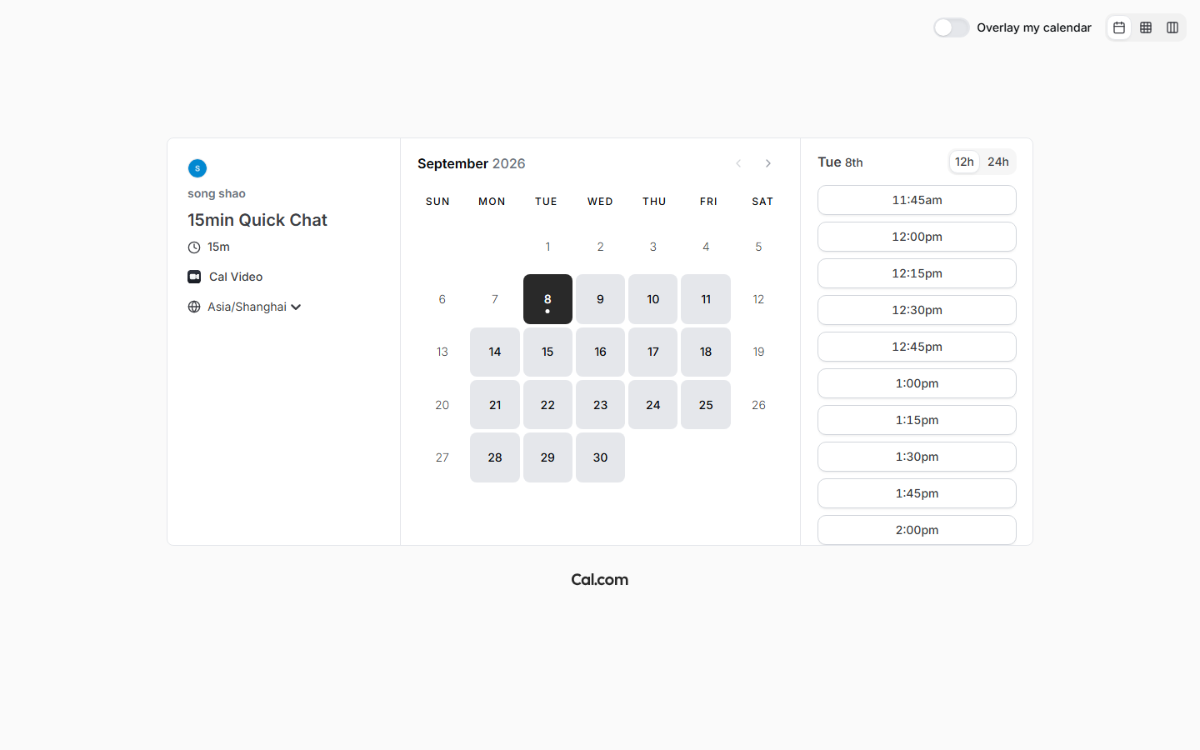Go to next month arrow
Image resolution: width=1200 pixels, height=750 pixels.
tap(768, 163)
